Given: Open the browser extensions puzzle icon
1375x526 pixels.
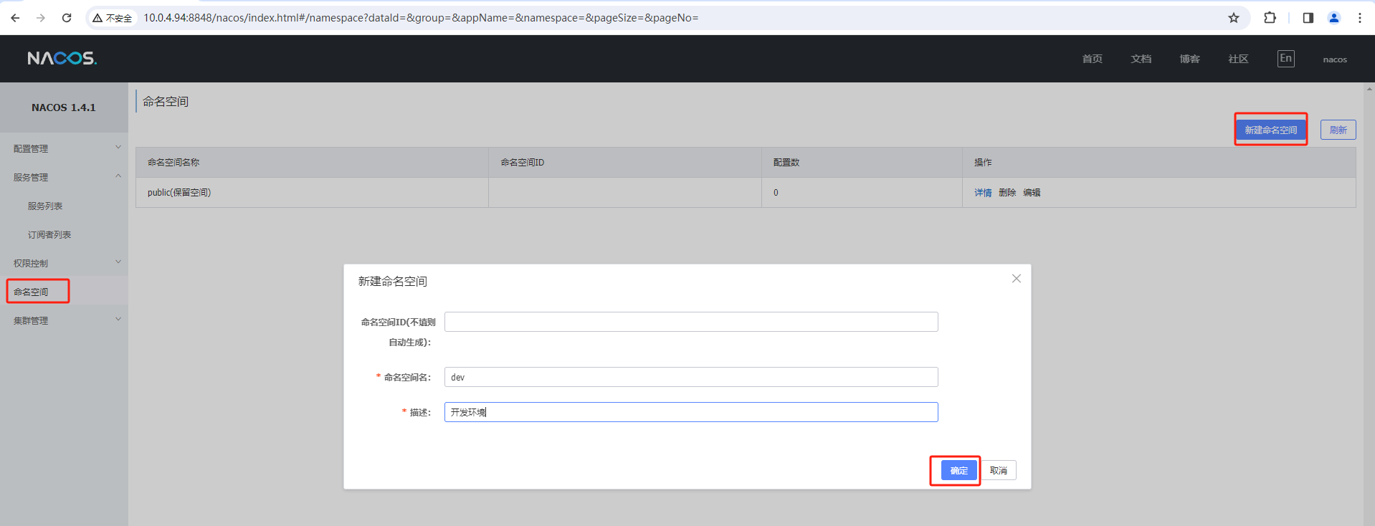Looking at the screenshot, I should pyautogui.click(x=1270, y=18).
